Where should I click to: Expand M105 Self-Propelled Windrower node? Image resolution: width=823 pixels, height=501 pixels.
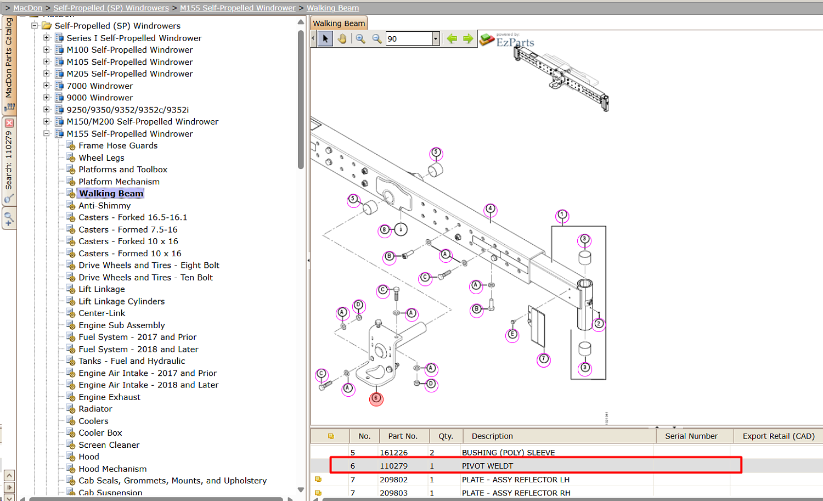coord(47,61)
